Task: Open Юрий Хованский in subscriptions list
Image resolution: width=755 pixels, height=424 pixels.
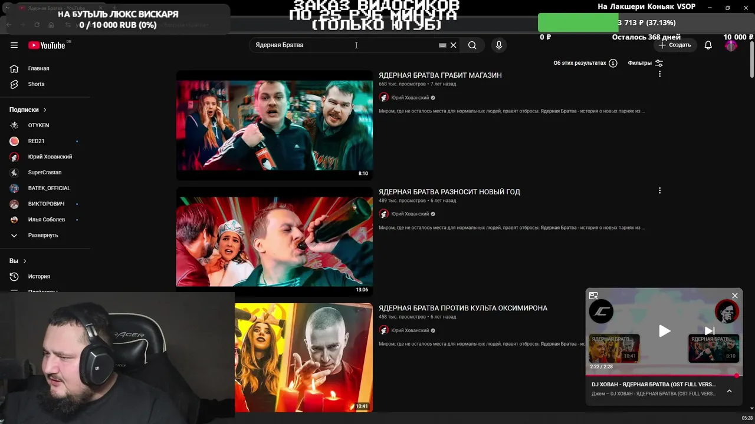Action: click(50, 157)
